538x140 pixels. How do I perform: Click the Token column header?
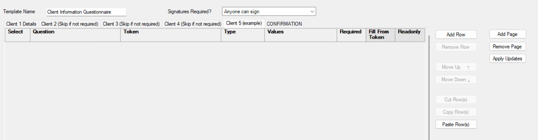(170, 35)
